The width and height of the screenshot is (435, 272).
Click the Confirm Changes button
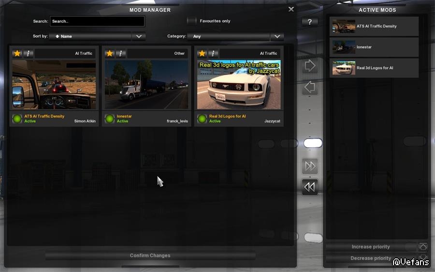pos(150,256)
